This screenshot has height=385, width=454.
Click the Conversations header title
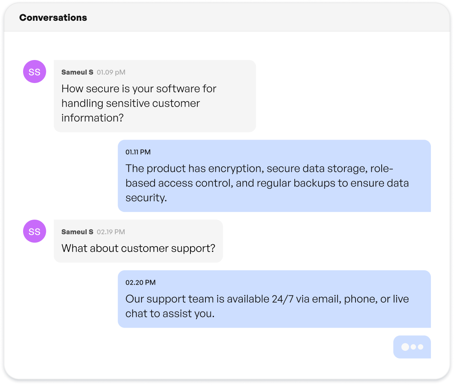pyautogui.click(x=53, y=18)
